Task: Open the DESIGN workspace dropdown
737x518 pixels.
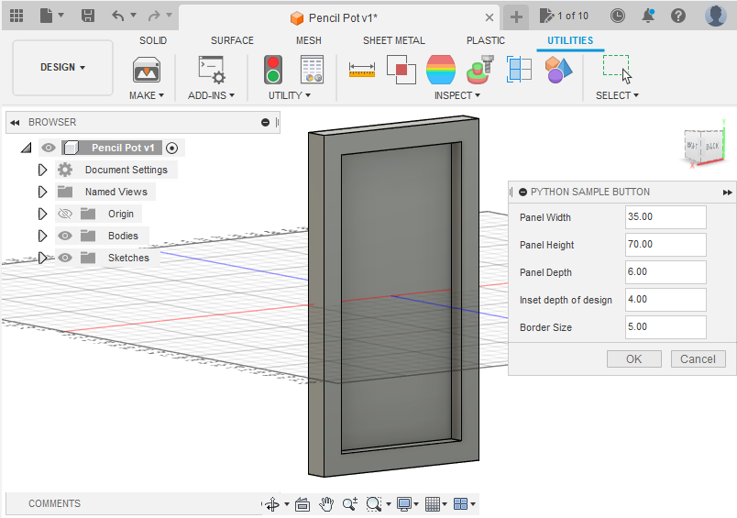Action: click(62, 67)
